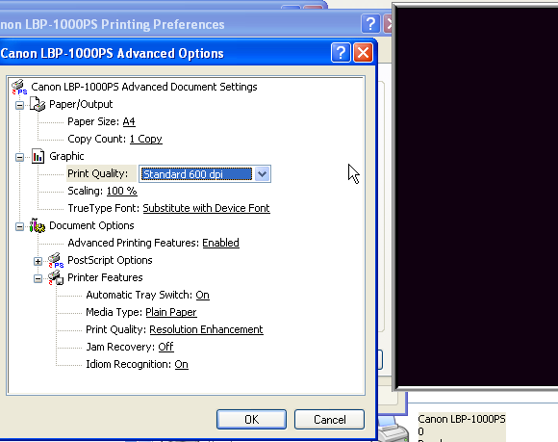Select the Document Options tree label
The width and height of the screenshot is (558, 442).
tap(91, 225)
